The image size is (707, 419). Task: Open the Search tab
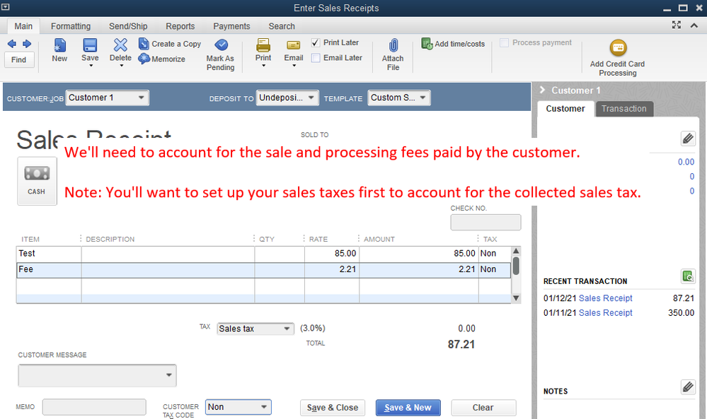click(x=282, y=26)
